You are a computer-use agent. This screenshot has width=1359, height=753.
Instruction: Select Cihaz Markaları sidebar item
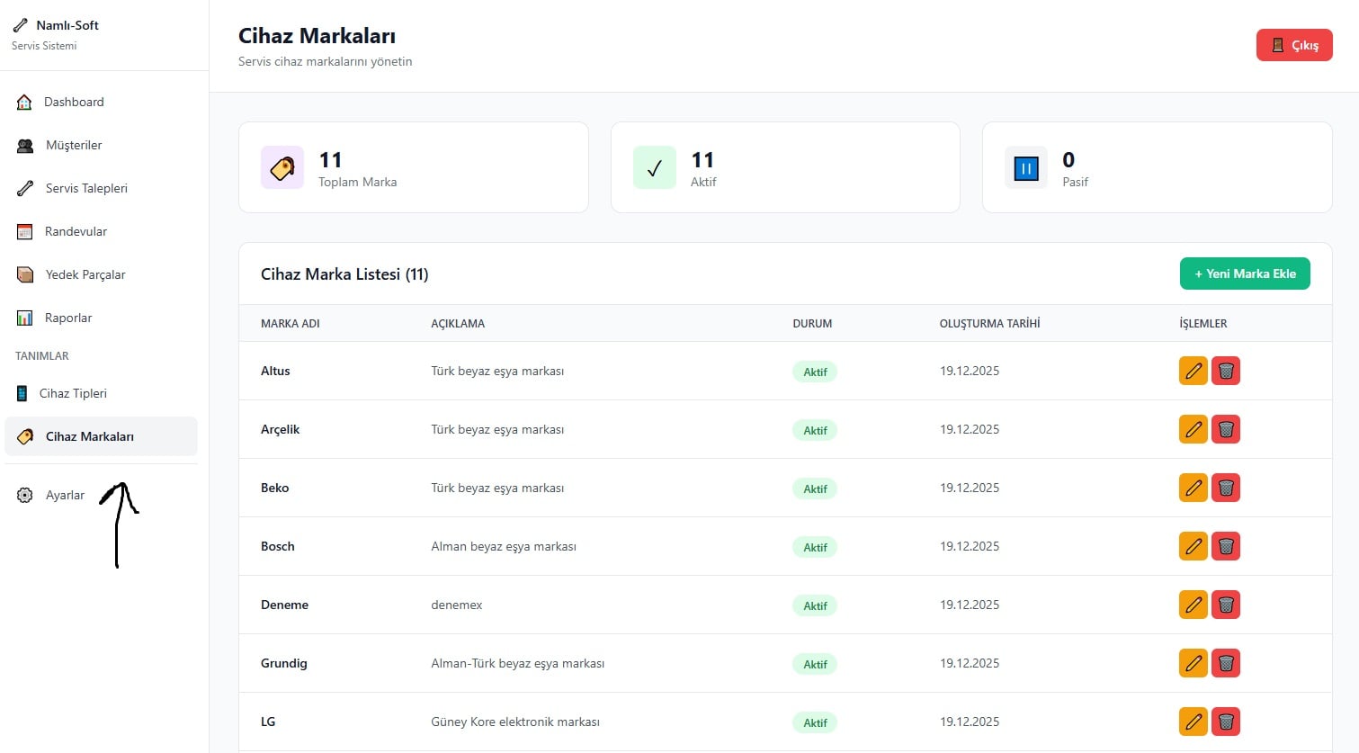coord(101,436)
